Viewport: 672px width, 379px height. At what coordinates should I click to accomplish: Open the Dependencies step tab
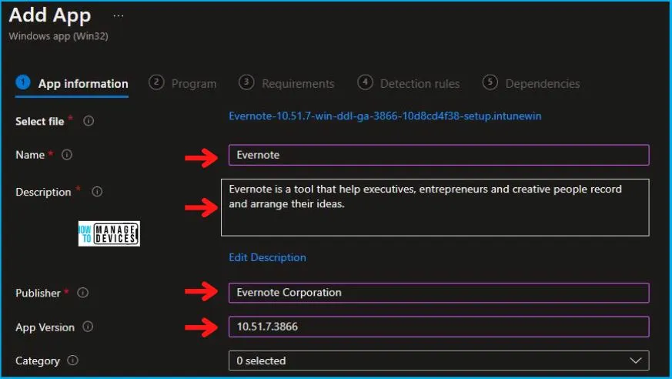point(531,83)
